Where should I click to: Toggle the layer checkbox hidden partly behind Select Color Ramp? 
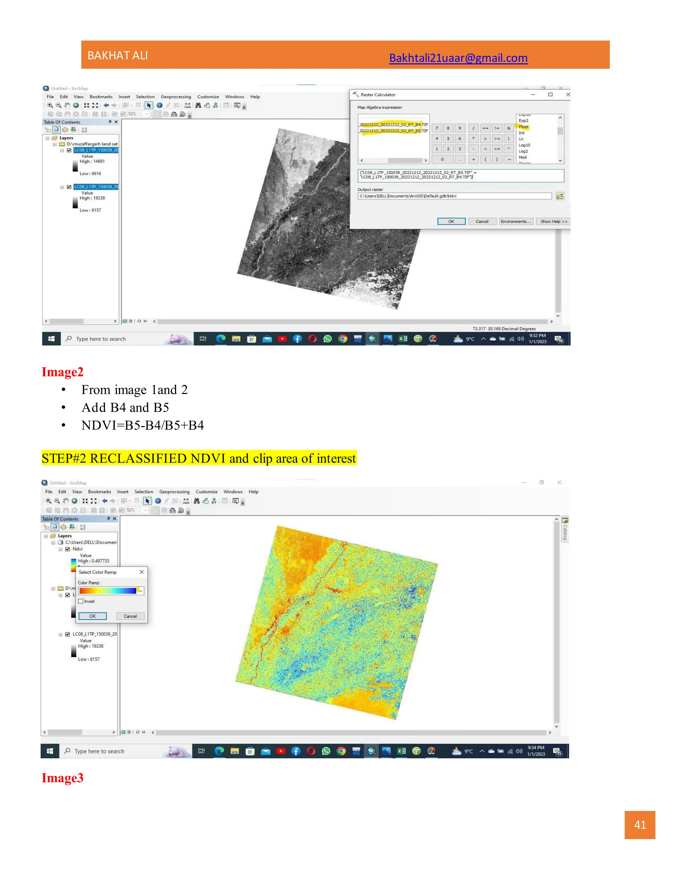pos(67,595)
